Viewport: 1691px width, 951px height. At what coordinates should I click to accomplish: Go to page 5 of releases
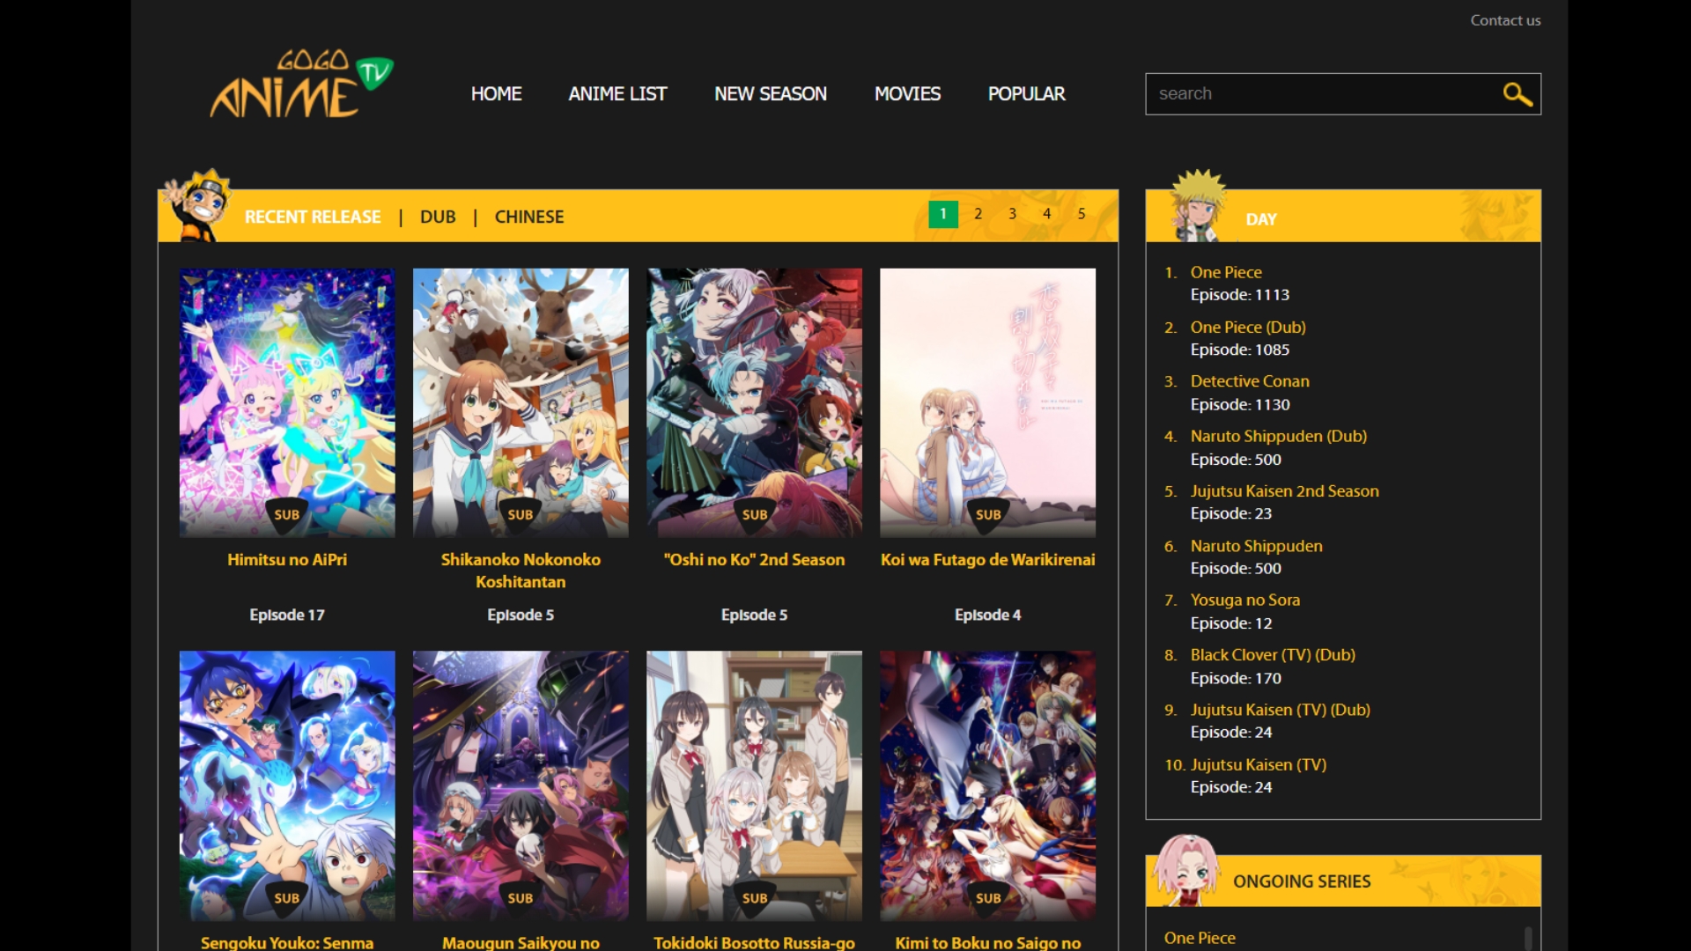coord(1081,214)
